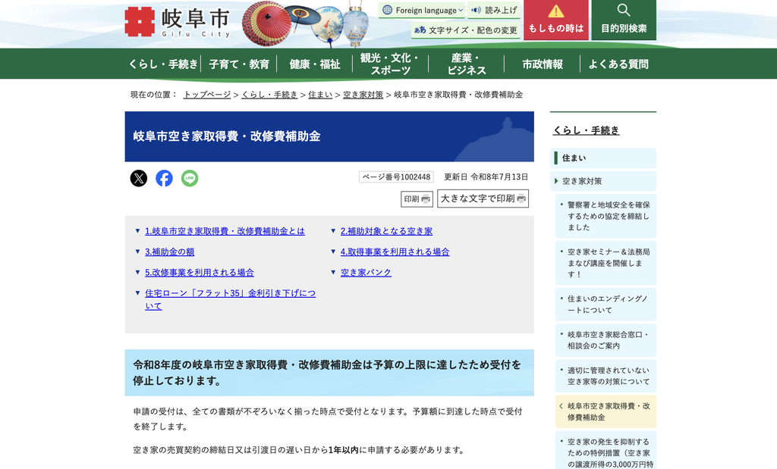Open 文字サイズ・配色の変更 settings
The height and width of the screenshot is (469, 777).
(466, 30)
